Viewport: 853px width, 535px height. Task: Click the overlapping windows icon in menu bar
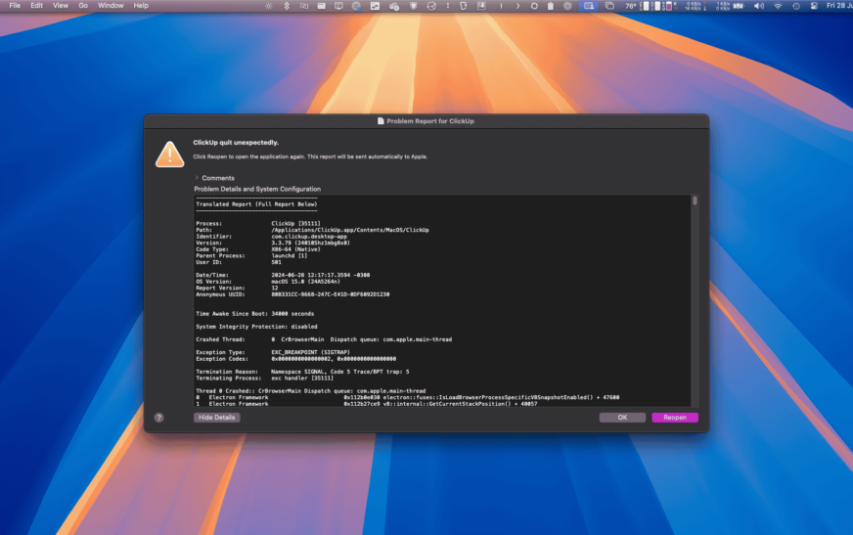click(609, 6)
